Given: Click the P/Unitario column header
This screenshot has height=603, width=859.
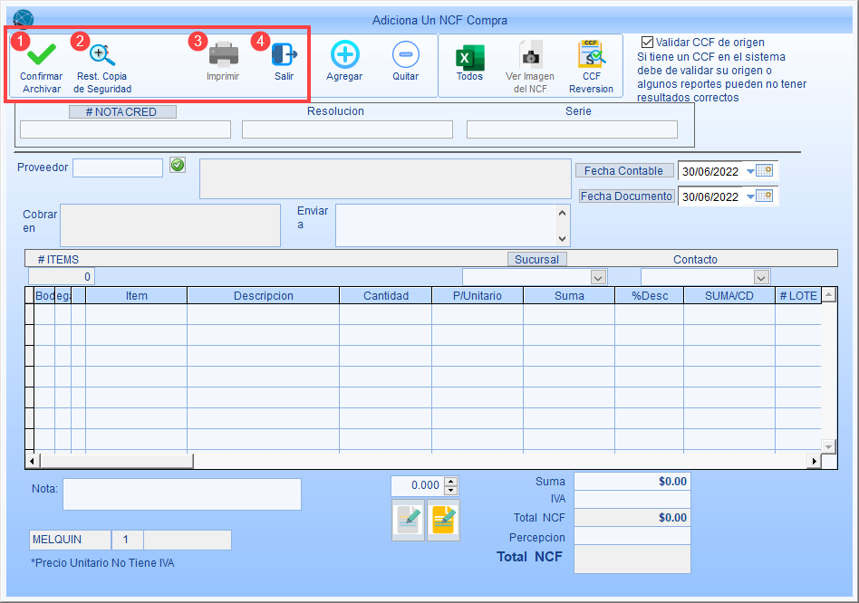Looking at the screenshot, I should (478, 295).
